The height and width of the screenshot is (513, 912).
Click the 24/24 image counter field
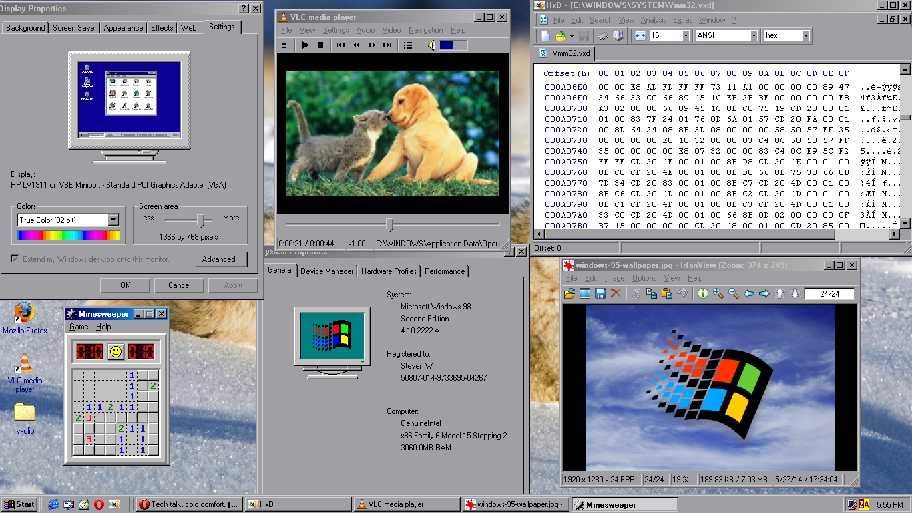tap(831, 293)
